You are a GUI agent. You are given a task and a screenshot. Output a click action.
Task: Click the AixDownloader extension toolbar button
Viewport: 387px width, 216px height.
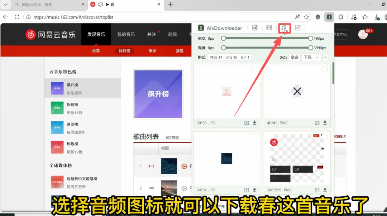[x=329, y=17]
